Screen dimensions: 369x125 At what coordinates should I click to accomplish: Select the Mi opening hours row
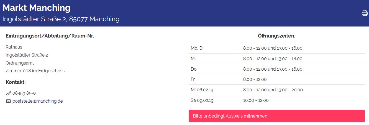tap(276, 59)
